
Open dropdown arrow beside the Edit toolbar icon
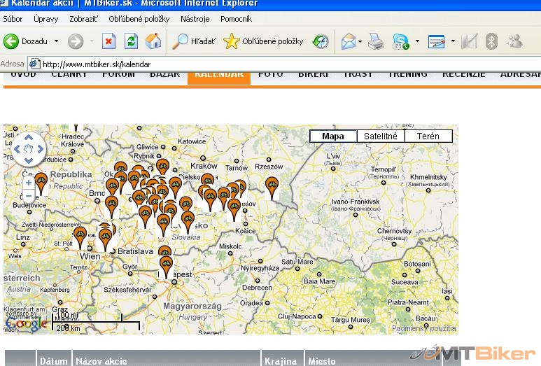coord(453,41)
